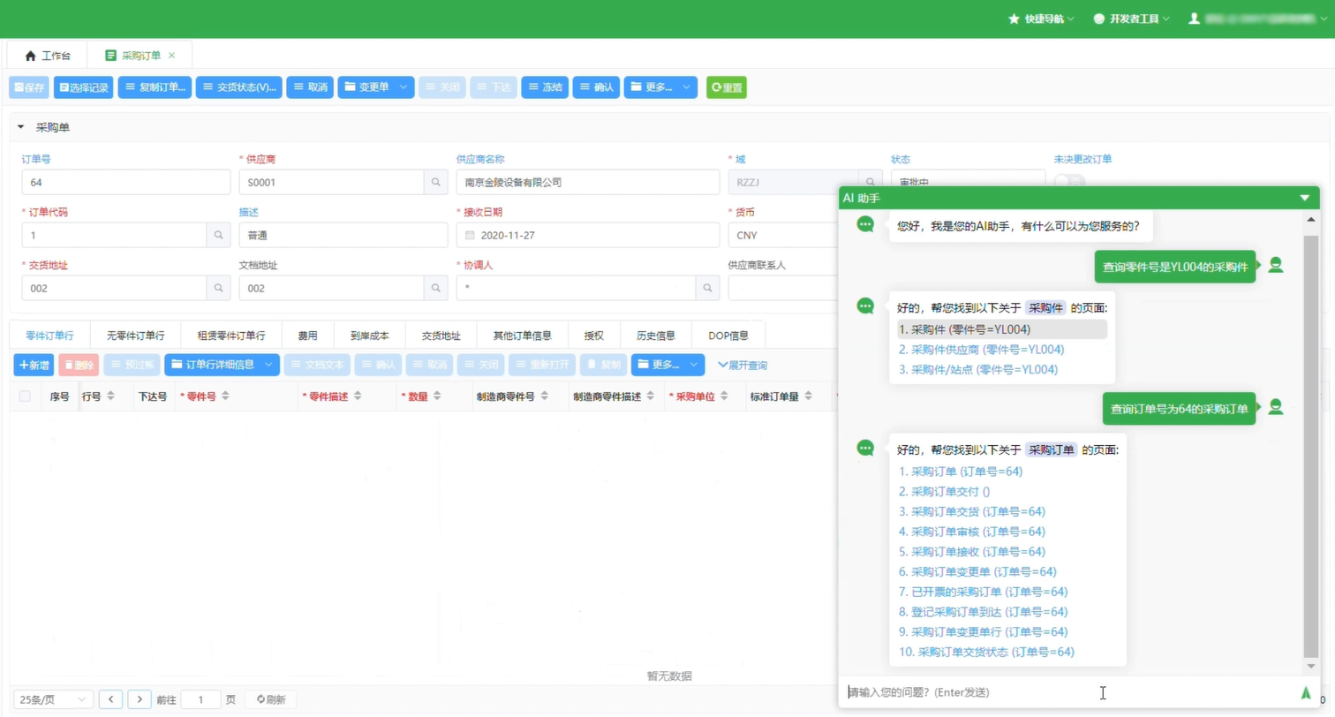Click the star icon of 快捷导航
Viewport: 1335px width, 717px height.
[x=1014, y=19]
